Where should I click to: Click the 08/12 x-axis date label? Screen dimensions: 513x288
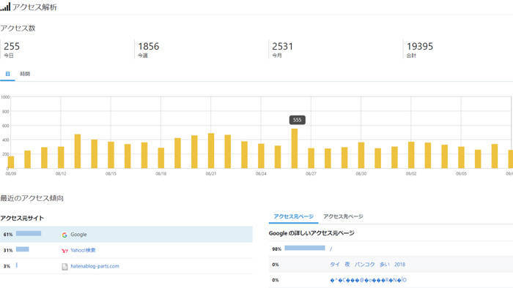pos(61,174)
